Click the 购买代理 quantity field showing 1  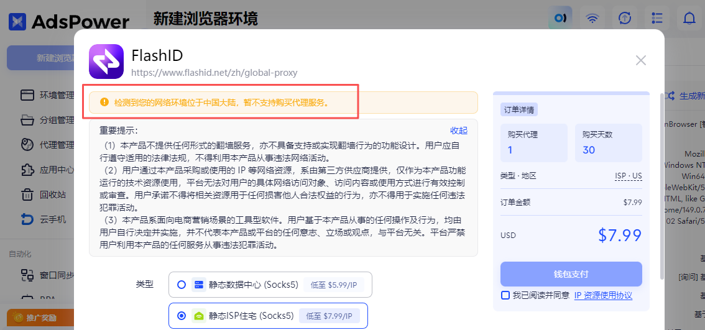(534, 142)
